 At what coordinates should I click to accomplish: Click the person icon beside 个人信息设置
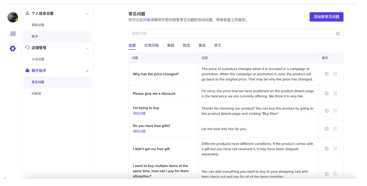tap(28, 13)
